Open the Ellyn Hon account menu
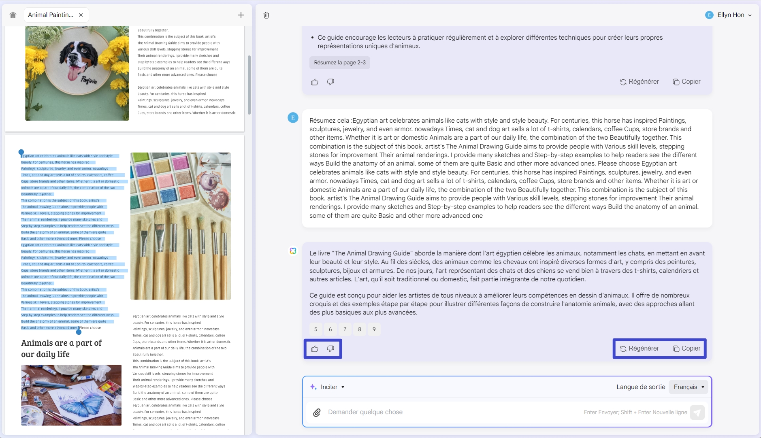The image size is (761, 438). [x=728, y=15]
